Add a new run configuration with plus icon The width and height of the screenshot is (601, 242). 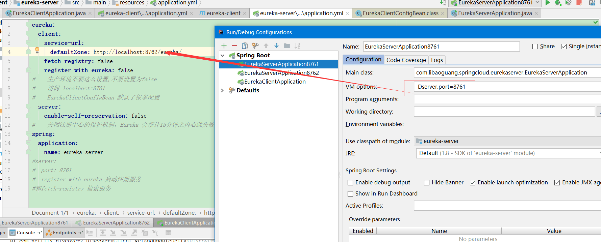click(x=224, y=46)
